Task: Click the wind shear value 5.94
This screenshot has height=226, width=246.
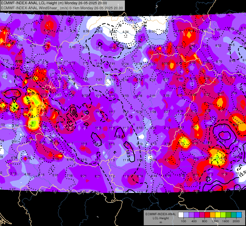Action: click(125, 80)
